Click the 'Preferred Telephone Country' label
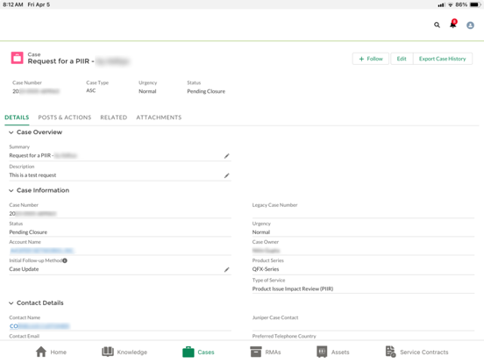484x363 pixels. click(x=284, y=336)
